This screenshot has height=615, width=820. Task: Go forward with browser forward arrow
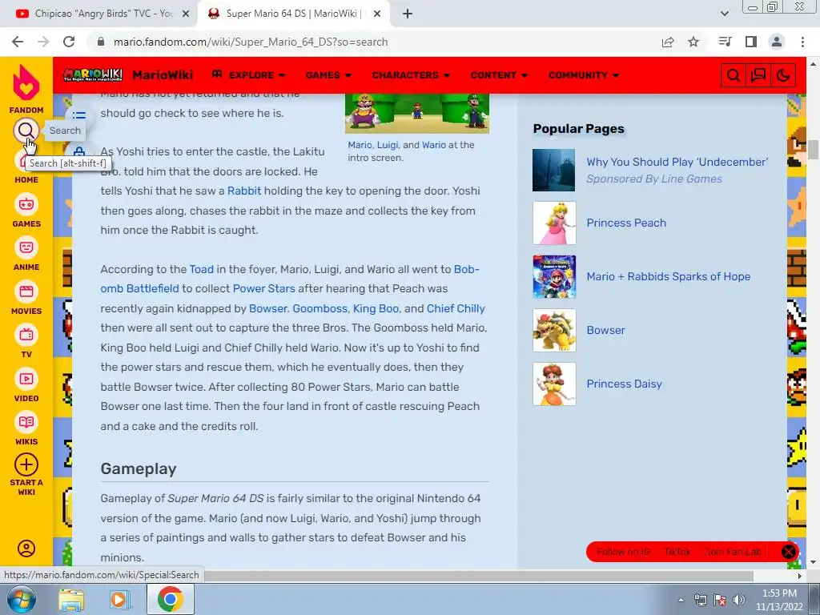pyautogui.click(x=43, y=42)
